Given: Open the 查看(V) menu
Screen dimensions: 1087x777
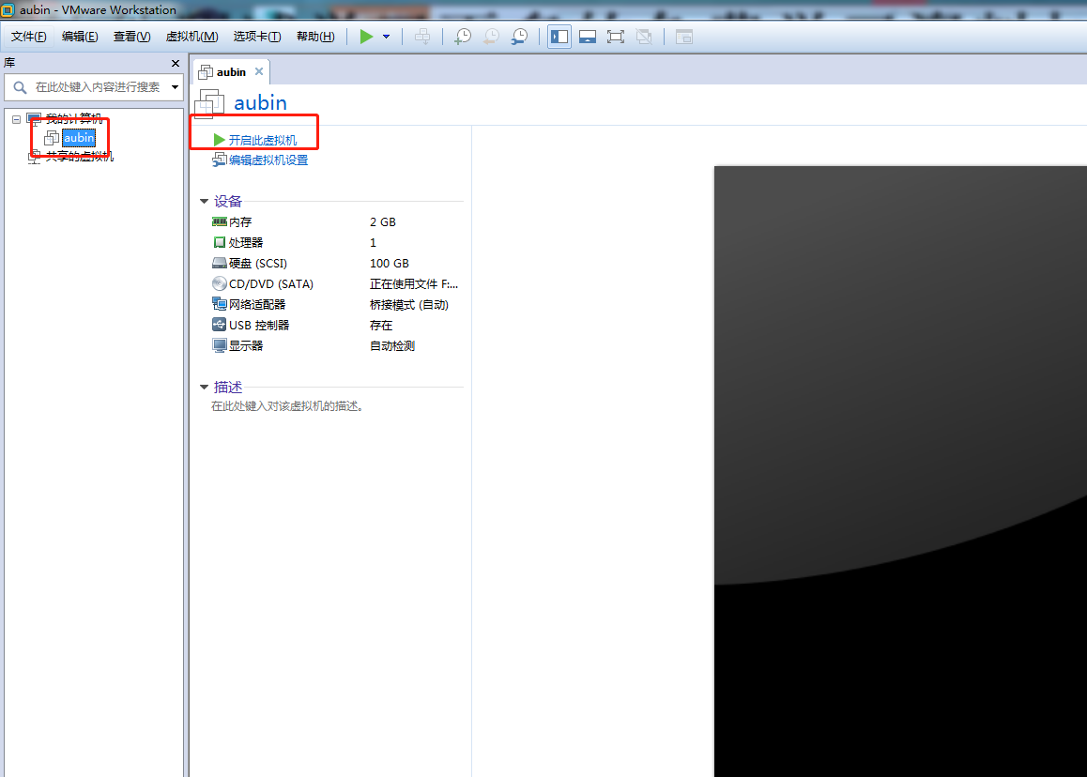Looking at the screenshot, I should pos(131,37).
